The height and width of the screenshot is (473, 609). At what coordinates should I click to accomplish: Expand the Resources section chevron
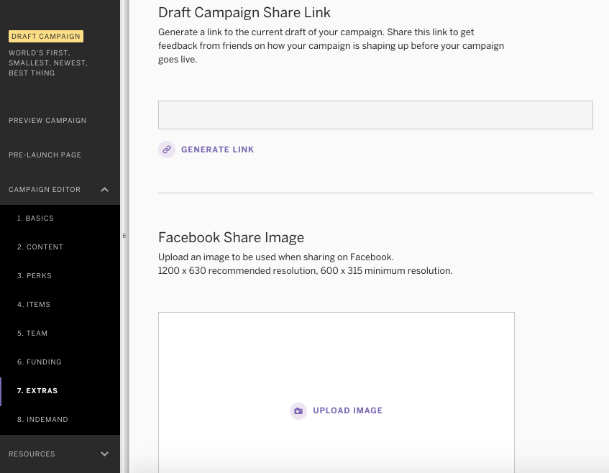pyautogui.click(x=104, y=454)
